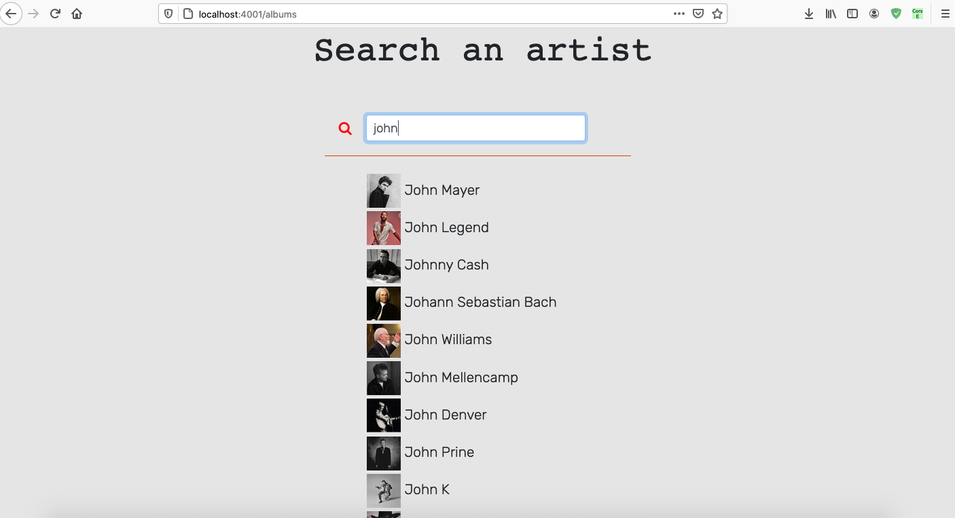Open John Mayer's thumbnail photo
Image resolution: width=955 pixels, height=518 pixels.
click(x=384, y=191)
